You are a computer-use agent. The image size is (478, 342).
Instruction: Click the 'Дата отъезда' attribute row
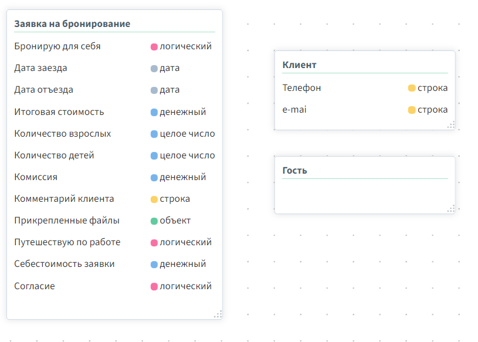point(43,90)
